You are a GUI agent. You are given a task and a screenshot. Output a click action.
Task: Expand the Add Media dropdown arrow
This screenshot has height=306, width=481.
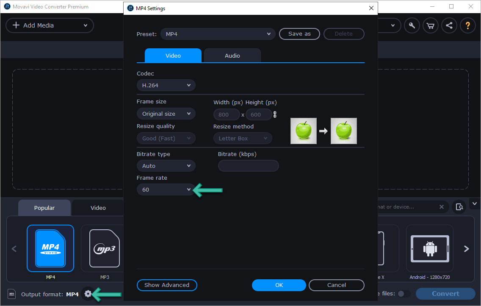(86, 25)
